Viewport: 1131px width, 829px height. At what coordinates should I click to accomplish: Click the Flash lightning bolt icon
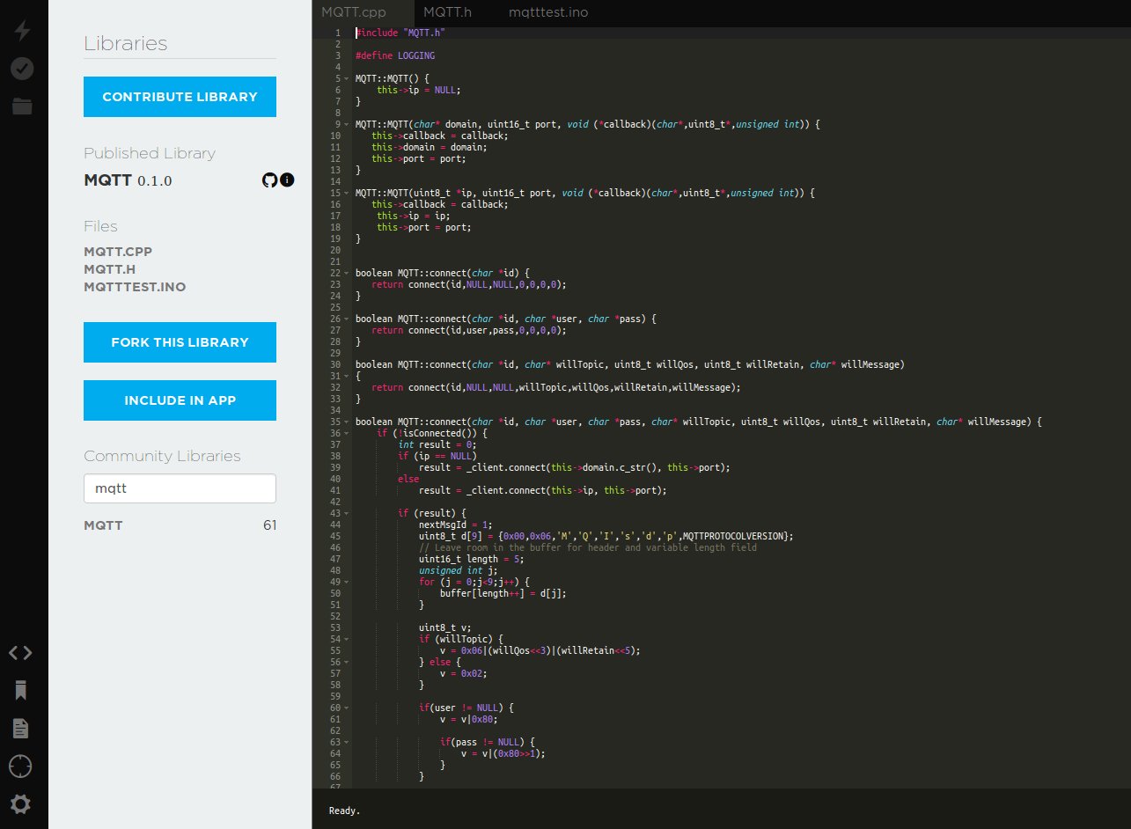tap(22, 31)
